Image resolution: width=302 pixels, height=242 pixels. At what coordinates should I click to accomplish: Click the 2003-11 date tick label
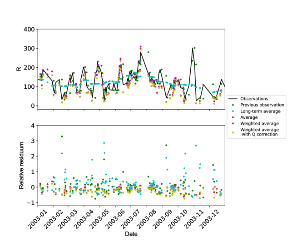[x=194, y=219]
